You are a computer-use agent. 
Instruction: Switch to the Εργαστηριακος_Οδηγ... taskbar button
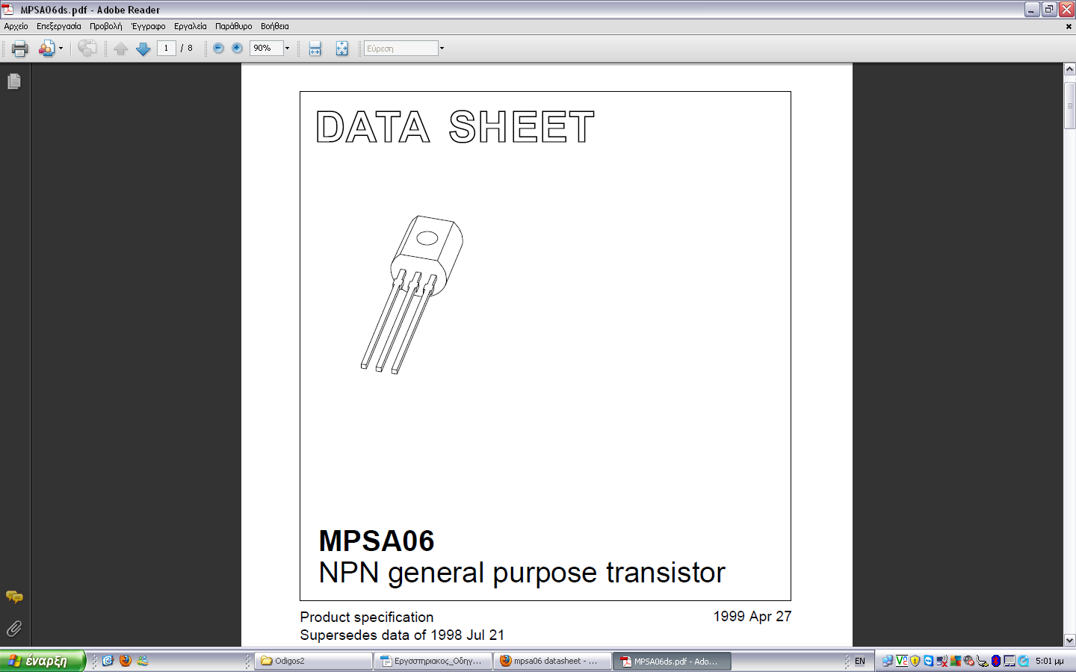click(433, 661)
